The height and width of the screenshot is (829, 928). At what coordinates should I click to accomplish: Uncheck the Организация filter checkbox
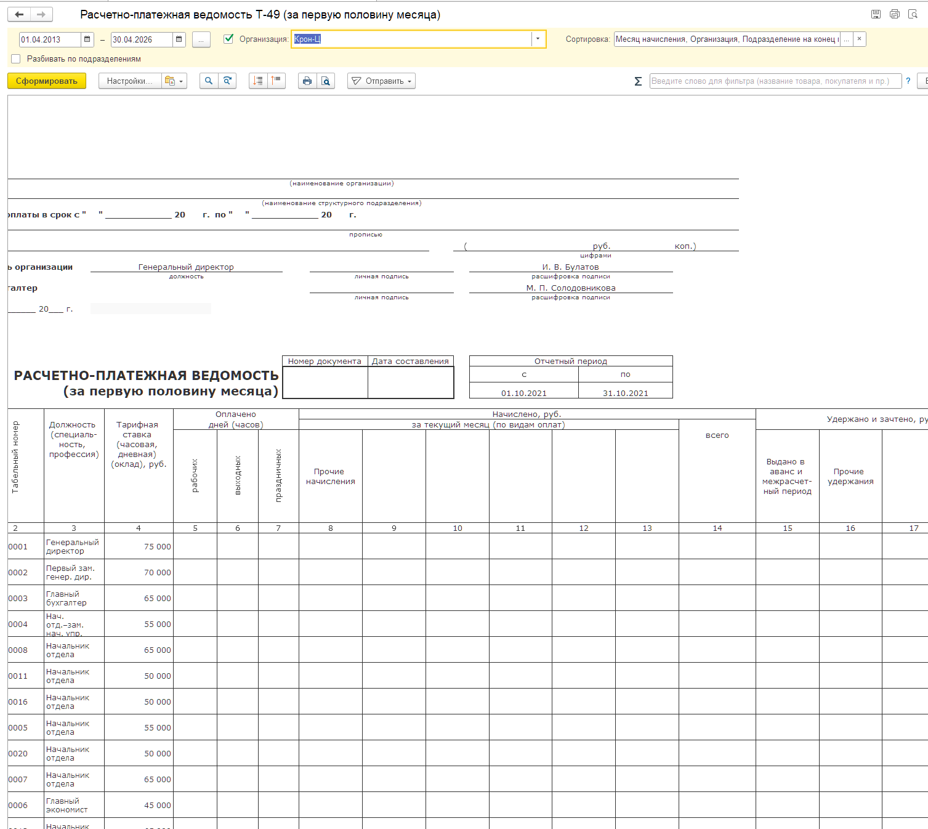click(228, 39)
